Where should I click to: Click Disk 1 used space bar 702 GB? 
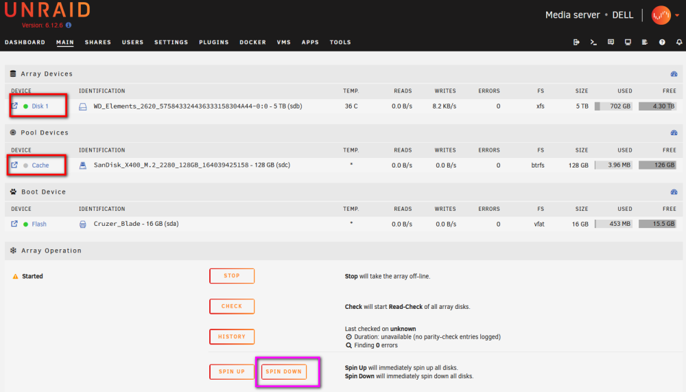pyautogui.click(x=613, y=106)
